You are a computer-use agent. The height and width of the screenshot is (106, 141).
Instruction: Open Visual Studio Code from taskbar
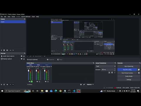74,91
